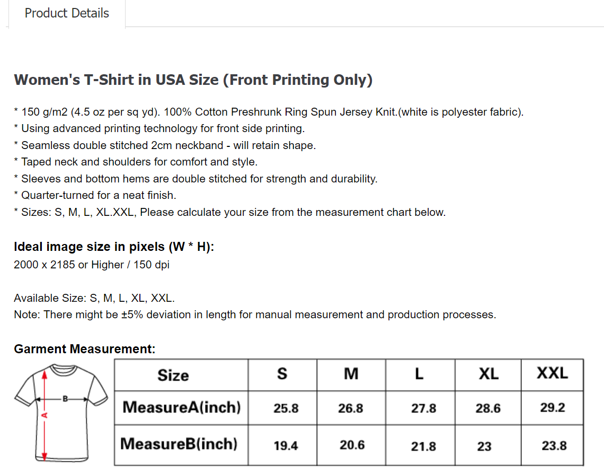Select the MeasureA(inch) row label
Viewport: 604px width, 471px height.
tap(181, 407)
